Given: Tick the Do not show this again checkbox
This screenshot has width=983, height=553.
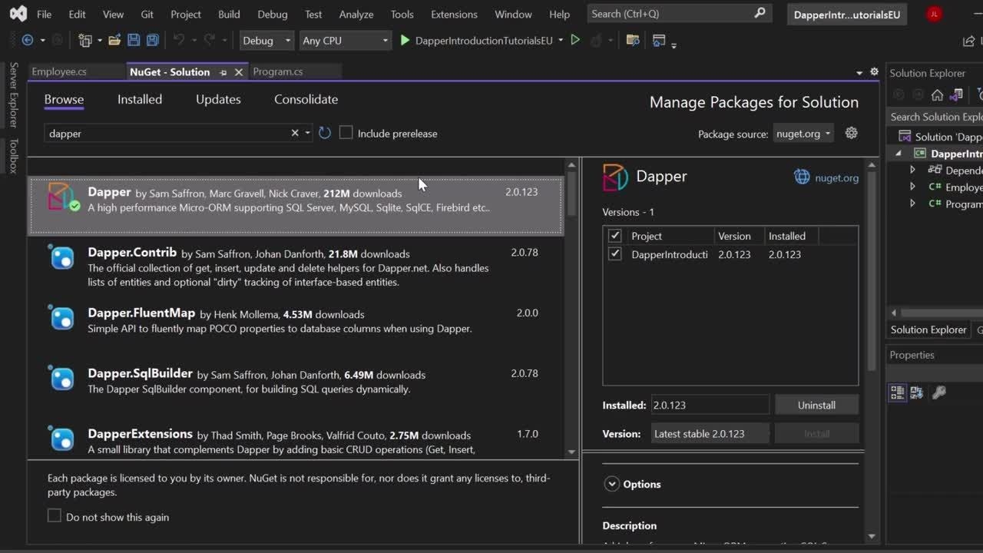Looking at the screenshot, I should [x=55, y=516].
